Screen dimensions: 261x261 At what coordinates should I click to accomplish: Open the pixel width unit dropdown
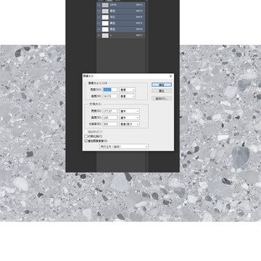(x=128, y=90)
